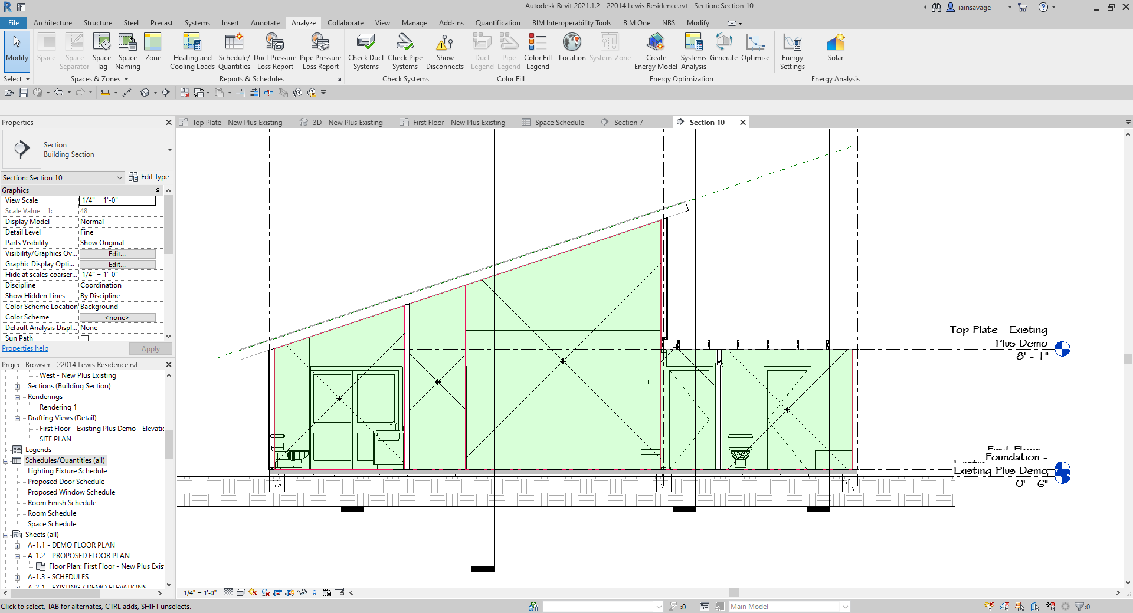
Task: Open Location settings on the ribbon
Action: click(x=571, y=51)
